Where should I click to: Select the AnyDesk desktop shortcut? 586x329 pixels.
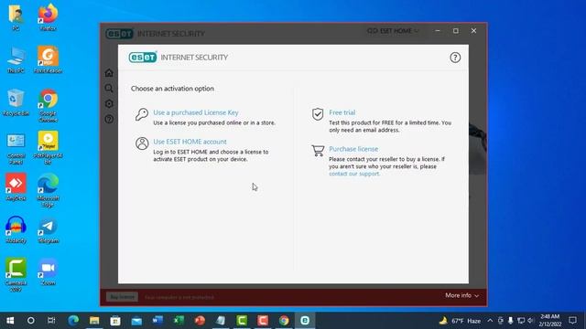click(x=16, y=186)
